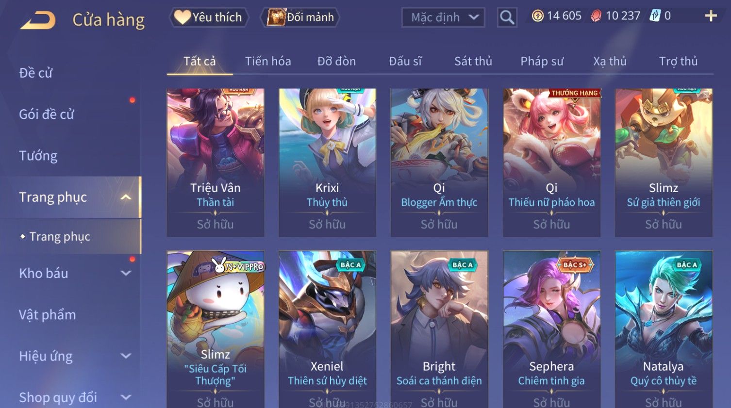The height and width of the screenshot is (408, 731).
Task: Expand the Hiệu ứng sidebar section
Action: [126, 356]
